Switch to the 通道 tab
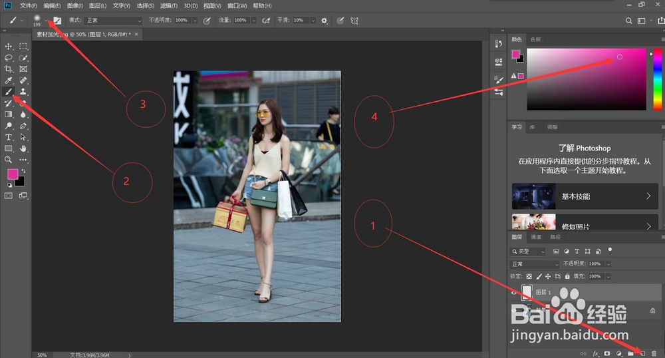665x358 pixels. click(536, 237)
